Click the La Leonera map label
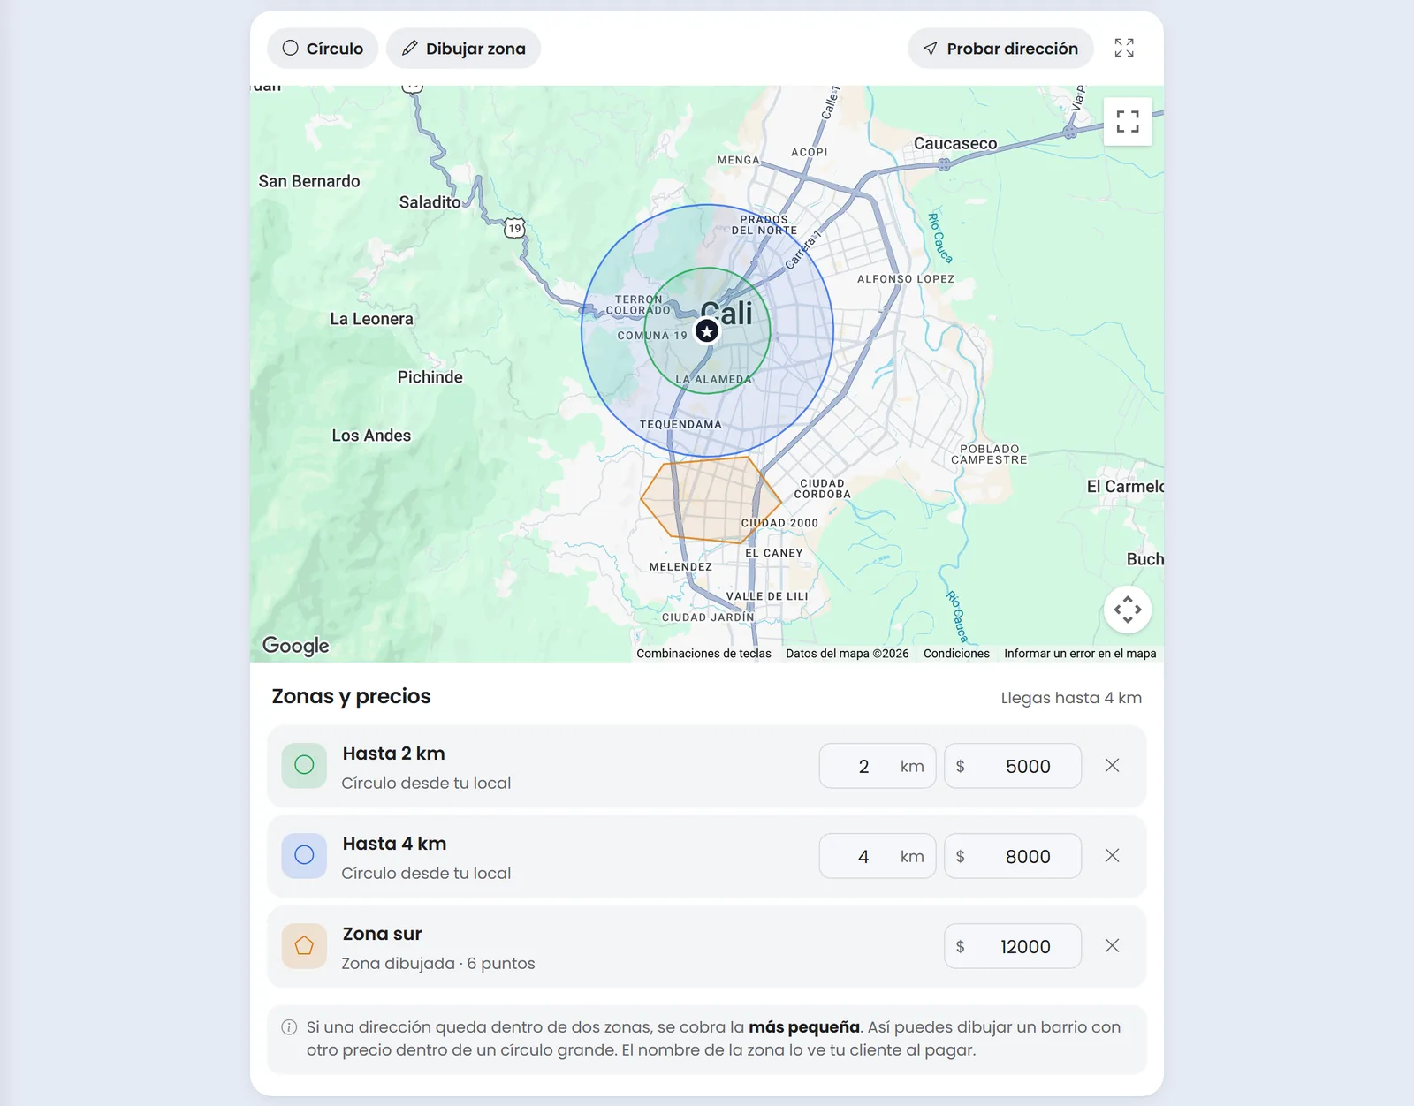Screen dimensions: 1414x1106 coord(371,319)
